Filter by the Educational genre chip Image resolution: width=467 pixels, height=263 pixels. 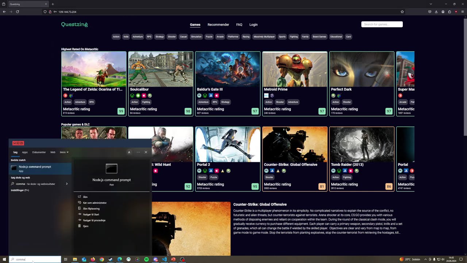336,37
